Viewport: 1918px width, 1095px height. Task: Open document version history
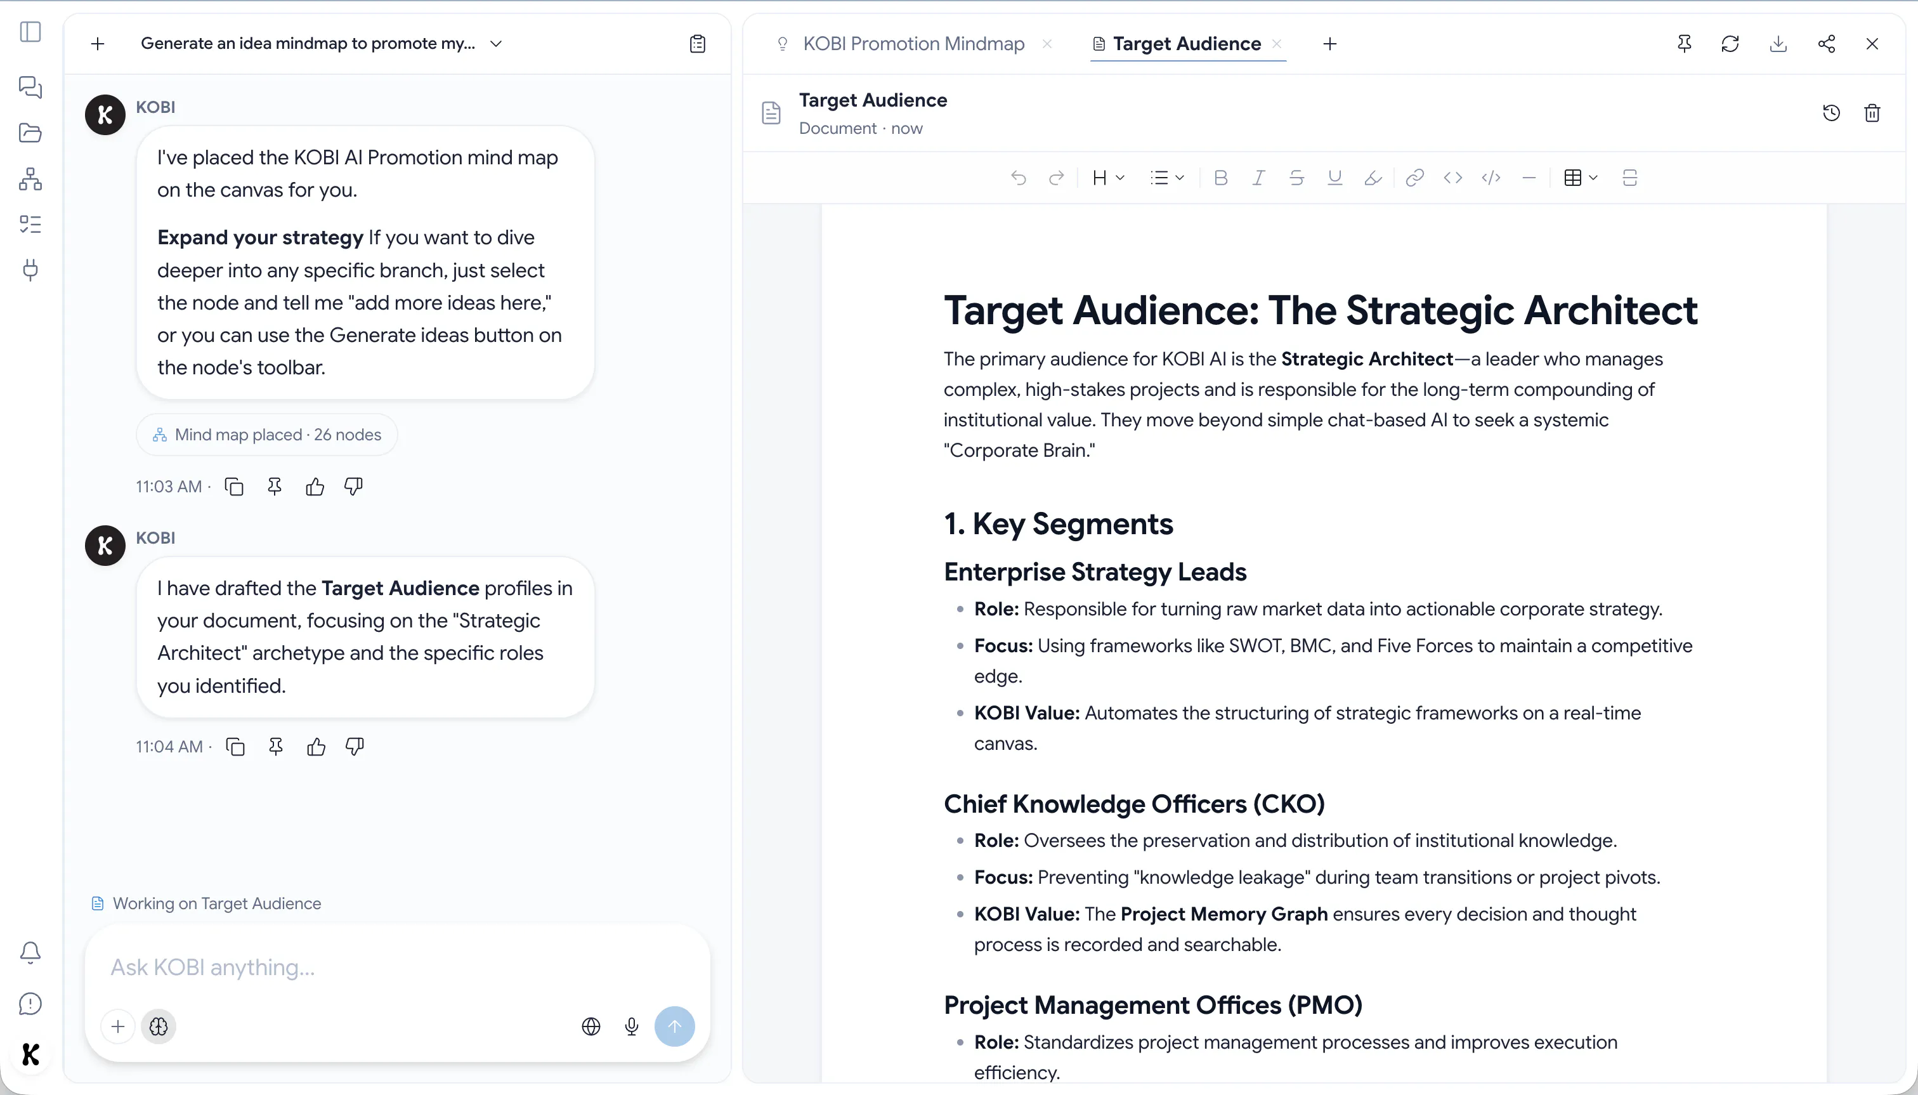[x=1832, y=113]
